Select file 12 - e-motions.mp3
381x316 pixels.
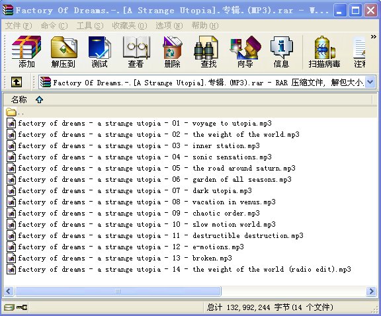pos(125,247)
